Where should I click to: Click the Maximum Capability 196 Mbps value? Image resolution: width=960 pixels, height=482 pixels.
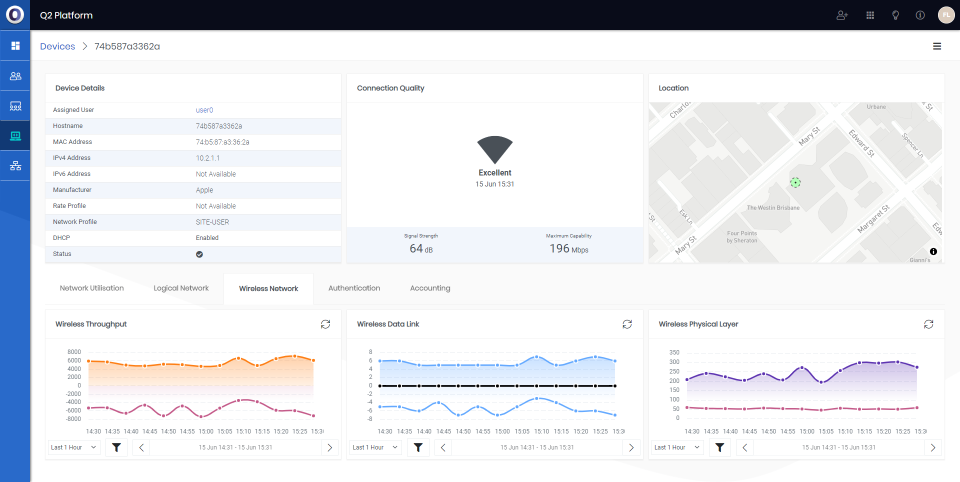coord(569,248)
